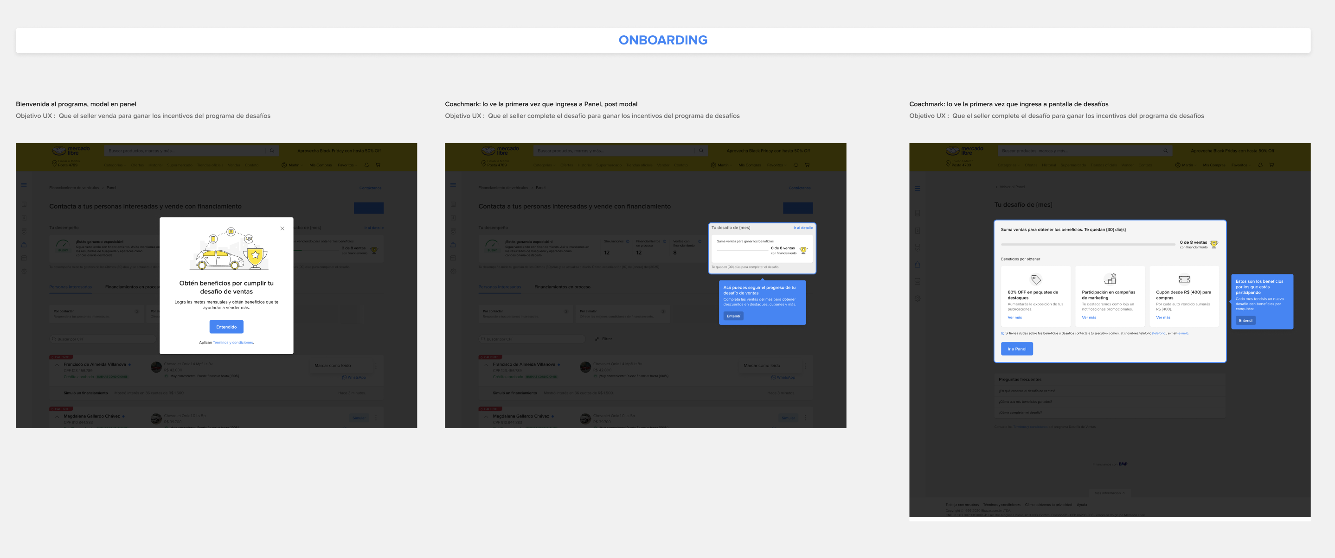
Task: Expand Más información footer toggle in third mockup
Action: pos(1110,493)
